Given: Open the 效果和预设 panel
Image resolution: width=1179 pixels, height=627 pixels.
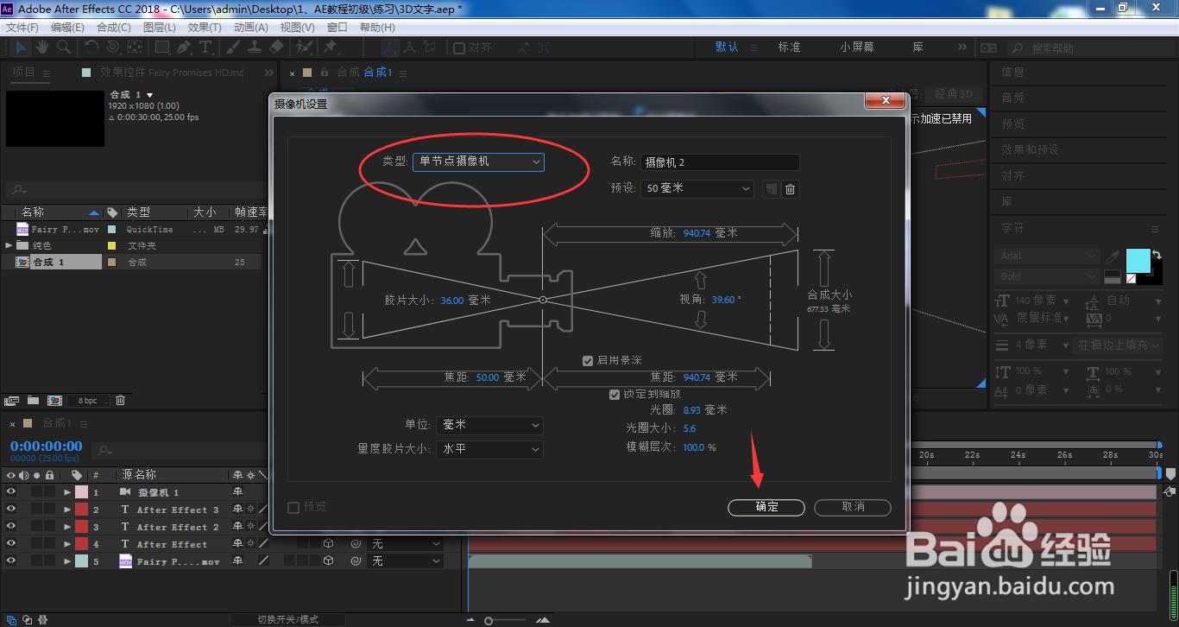Looking at the screenshot, I should [1030, 149].
